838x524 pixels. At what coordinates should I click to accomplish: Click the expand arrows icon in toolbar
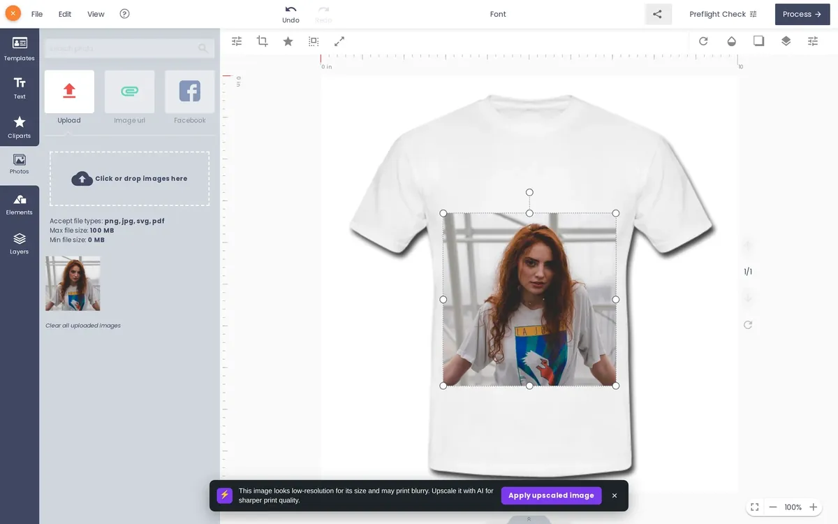click(339, 41)
